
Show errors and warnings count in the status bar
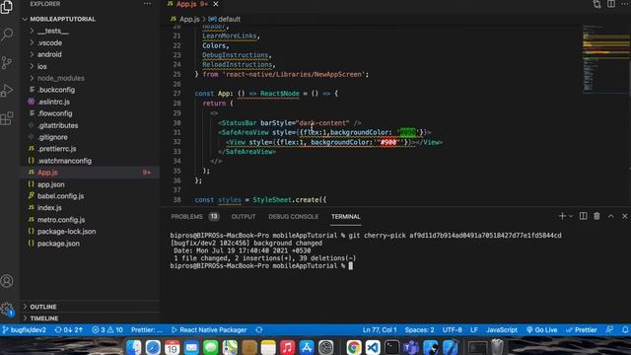click(x=107, y=330)
